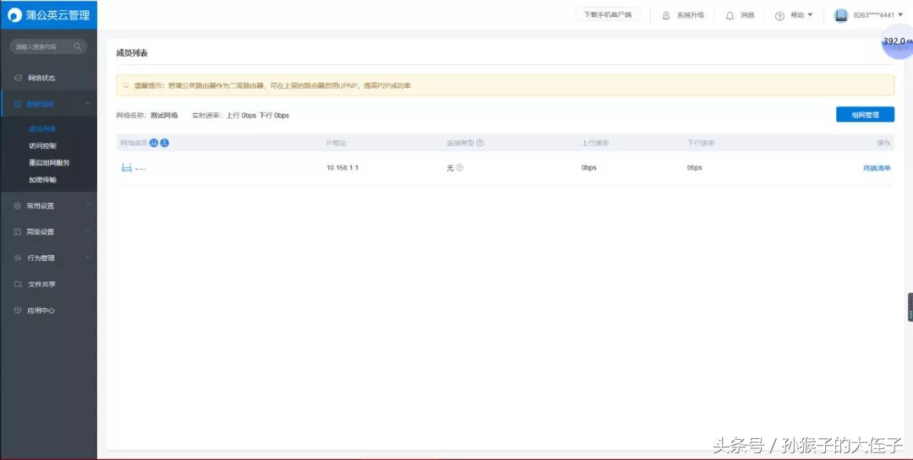913x460 pixels.
Task: Select 成员列表 submenu item
Action: (x=42, y=128)
